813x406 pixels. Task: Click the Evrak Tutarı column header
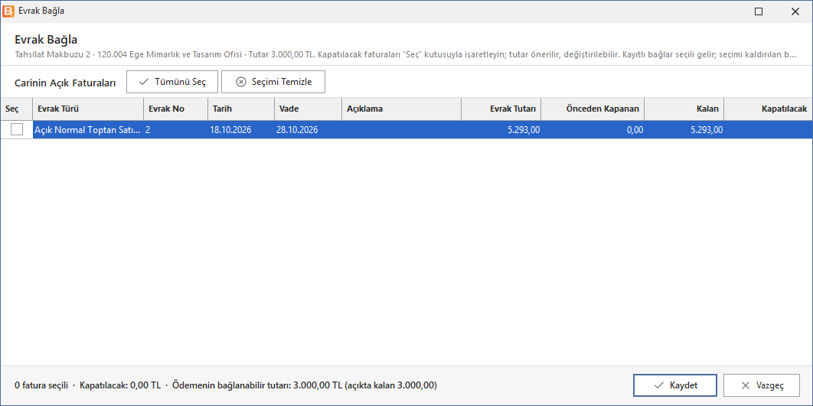point(501,109)
